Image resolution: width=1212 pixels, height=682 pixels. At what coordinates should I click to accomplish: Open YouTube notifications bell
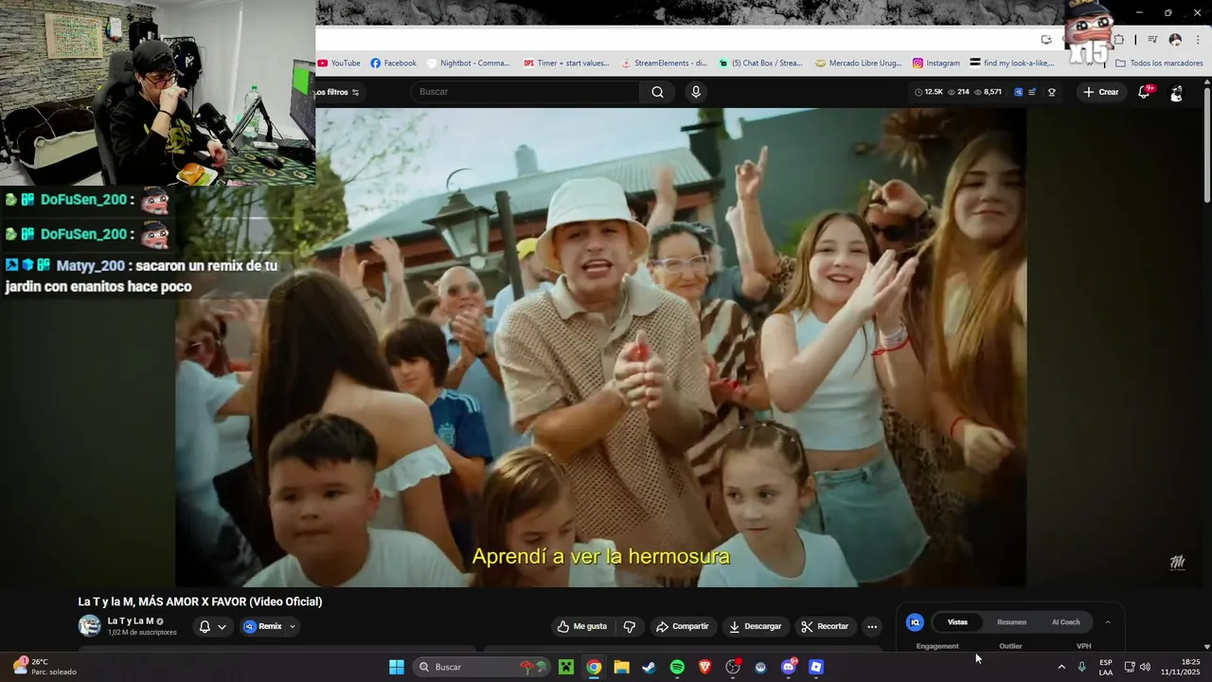click(x=1145, y=92)
